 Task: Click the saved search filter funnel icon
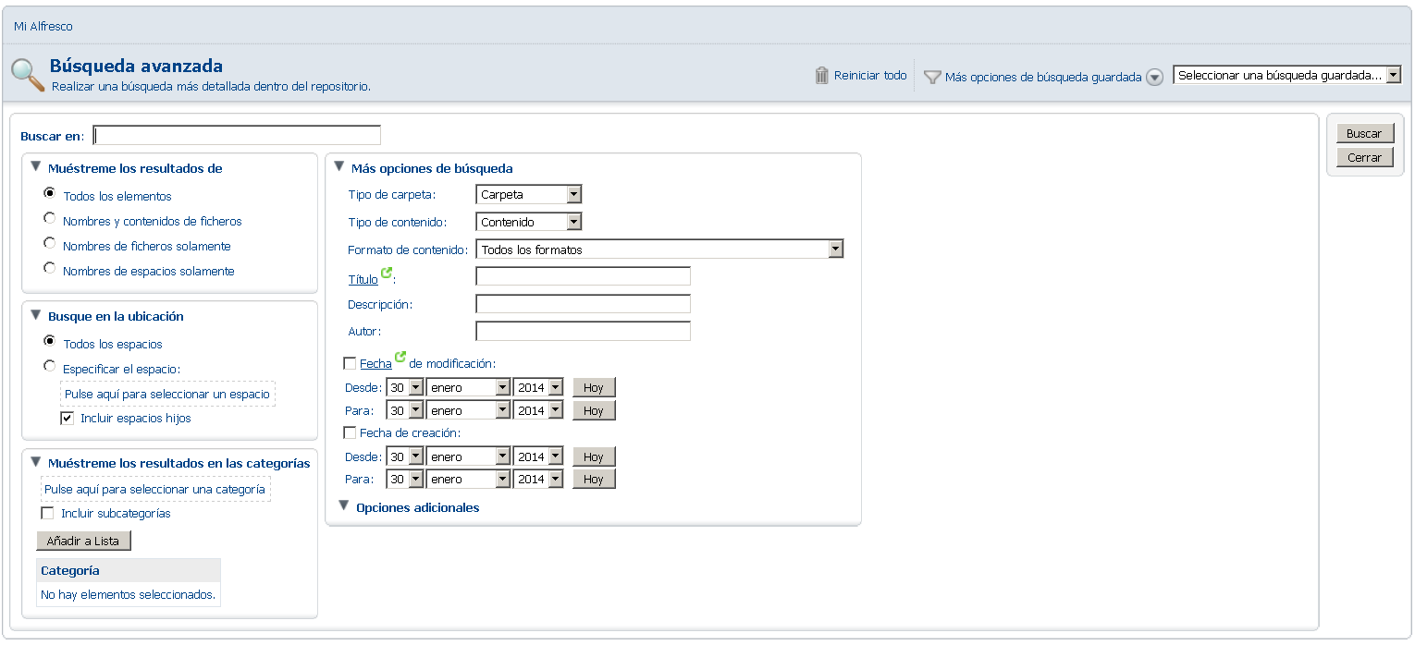(x=932, y=78)
